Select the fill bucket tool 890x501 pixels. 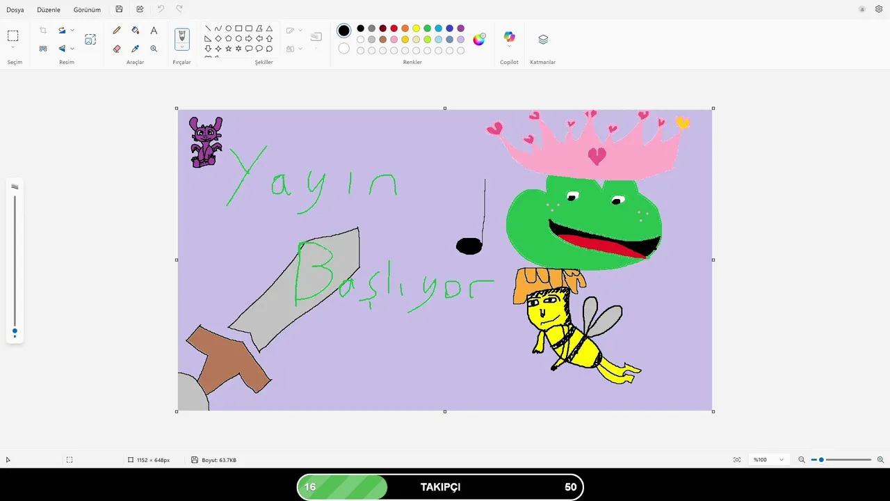136,31
